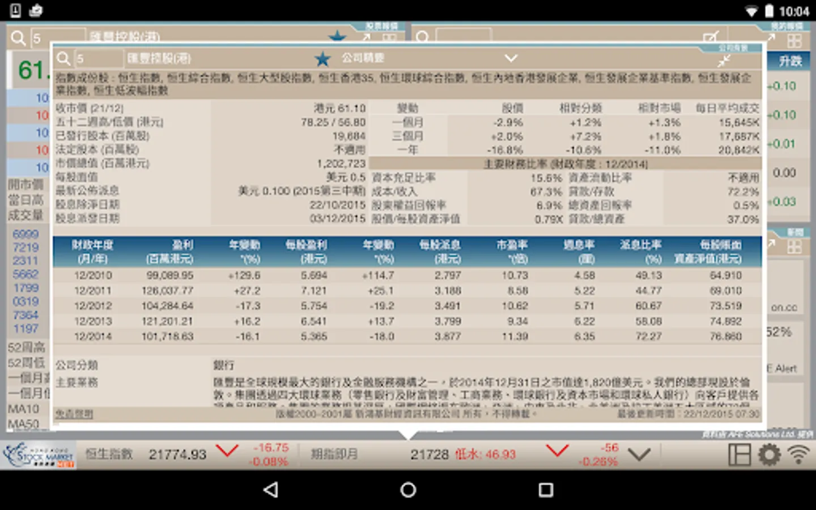Viewport: 816px width, 510px height.
Task: Expand left background panel via arrow icon
Action: (366, 37)
